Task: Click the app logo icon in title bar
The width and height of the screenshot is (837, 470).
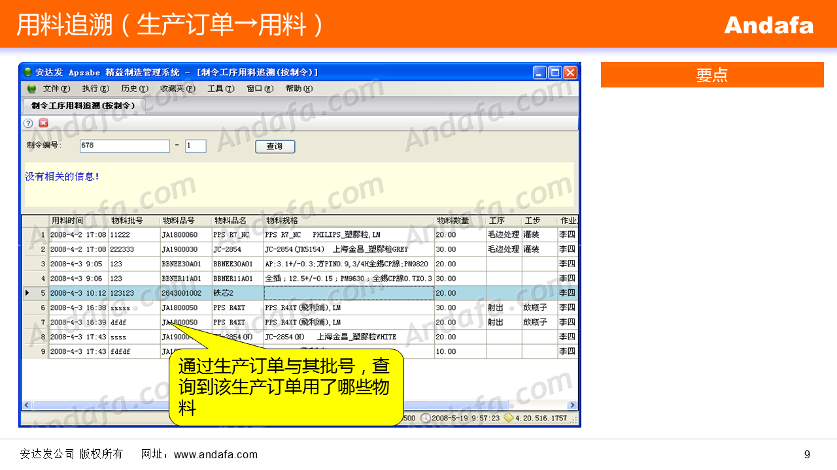Action: 27,72
